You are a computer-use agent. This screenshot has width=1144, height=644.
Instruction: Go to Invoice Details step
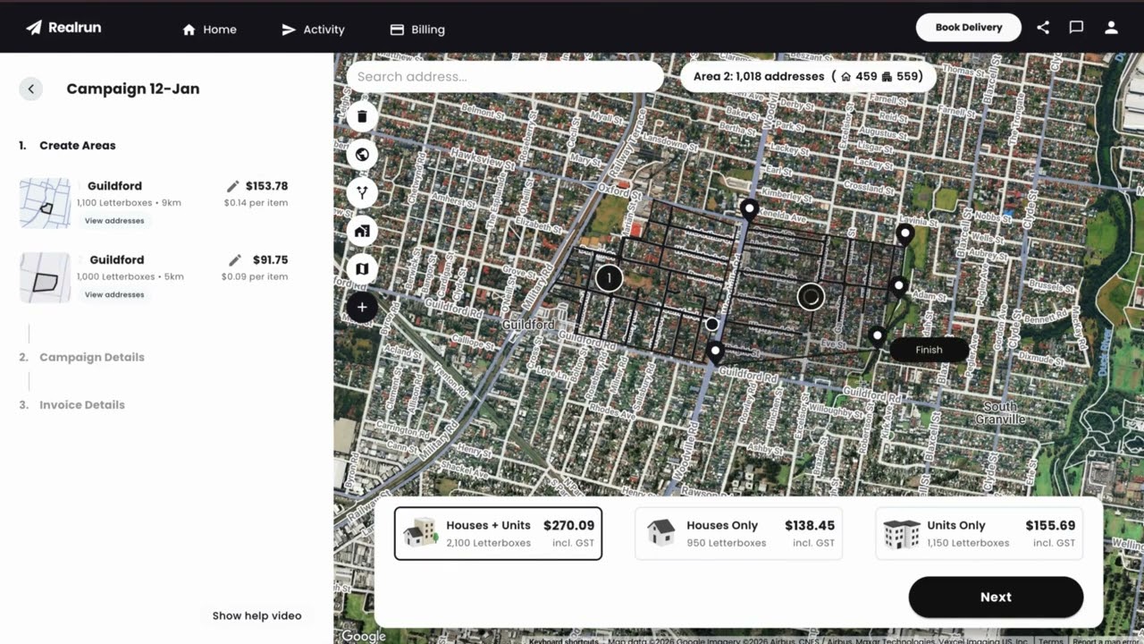[81, 404]
